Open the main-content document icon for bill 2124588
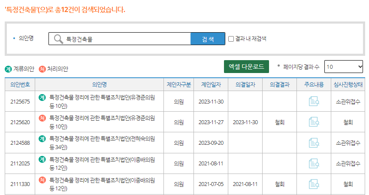This screenshot has height=195, width=369. [314, 143]
